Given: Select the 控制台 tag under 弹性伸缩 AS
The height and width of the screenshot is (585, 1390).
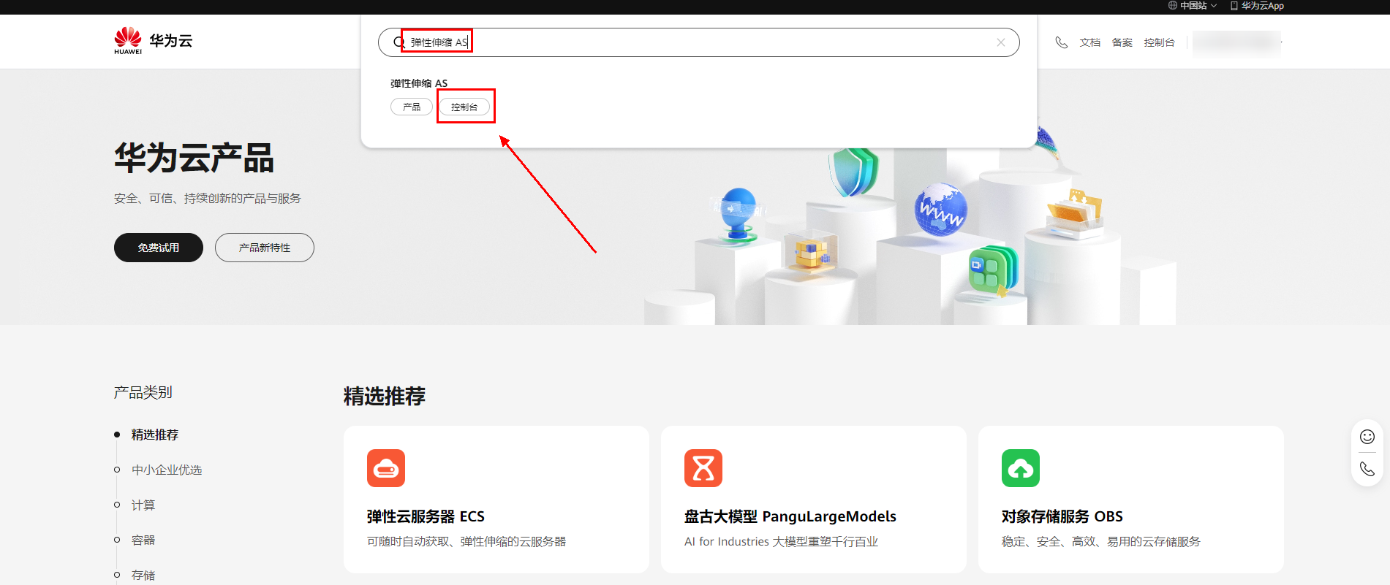Looking at the screenshot, I should click(464, 107).
